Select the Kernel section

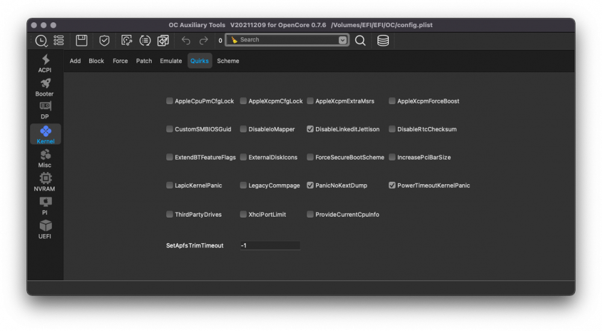point(45,134)
